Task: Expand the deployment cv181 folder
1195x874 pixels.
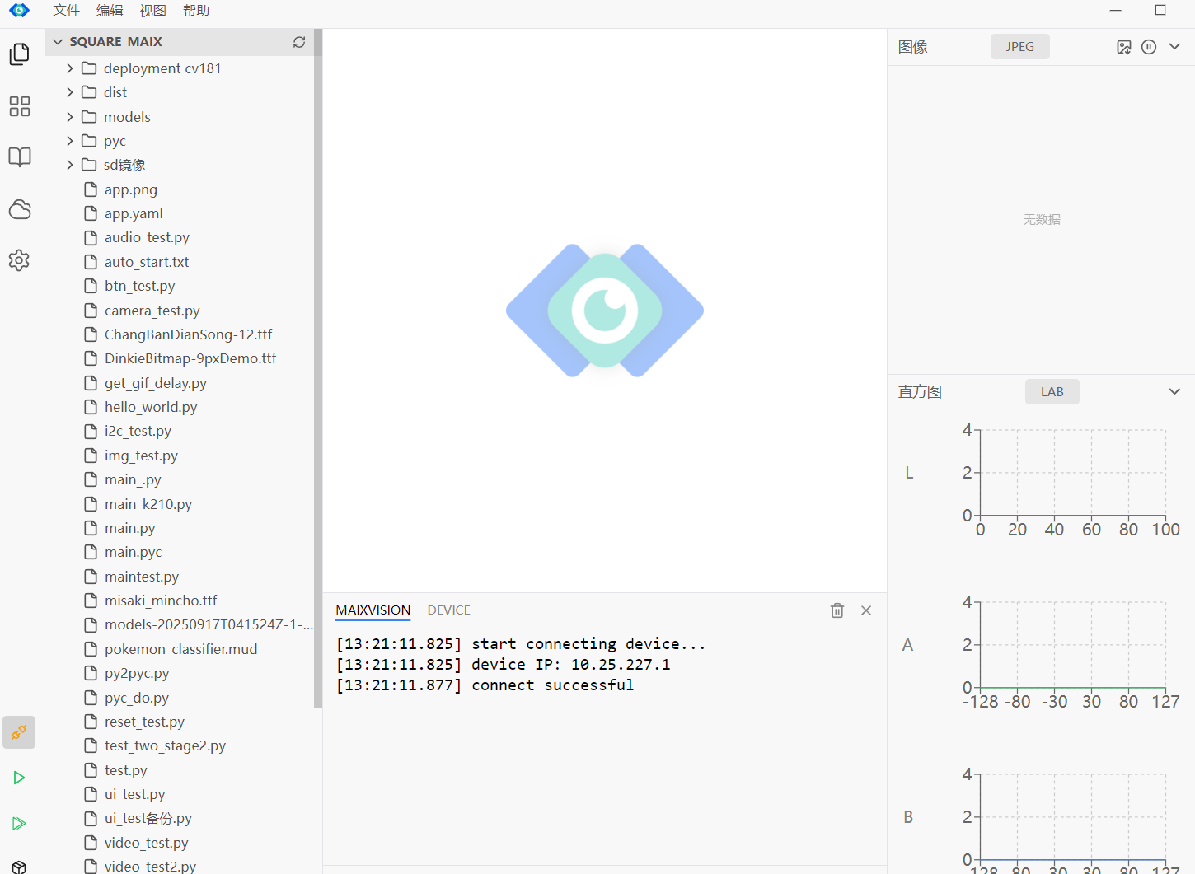Action: pyautogui.click(x=70, y=68)
